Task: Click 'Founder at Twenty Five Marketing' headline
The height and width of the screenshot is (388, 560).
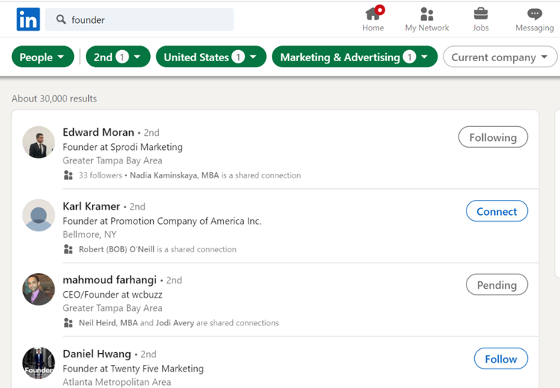Action: (133, 369)
